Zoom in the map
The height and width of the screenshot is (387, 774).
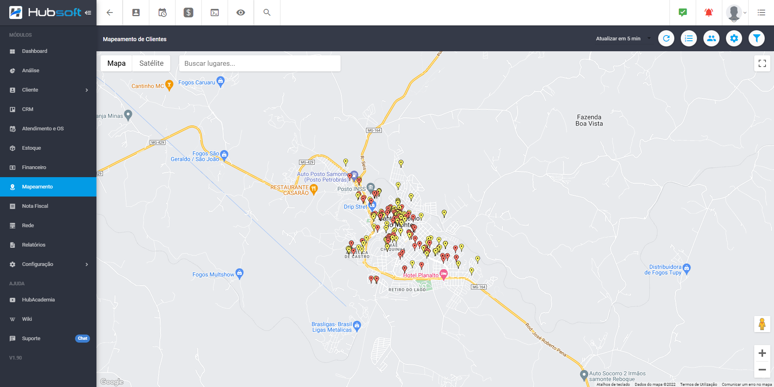point(762,353)
